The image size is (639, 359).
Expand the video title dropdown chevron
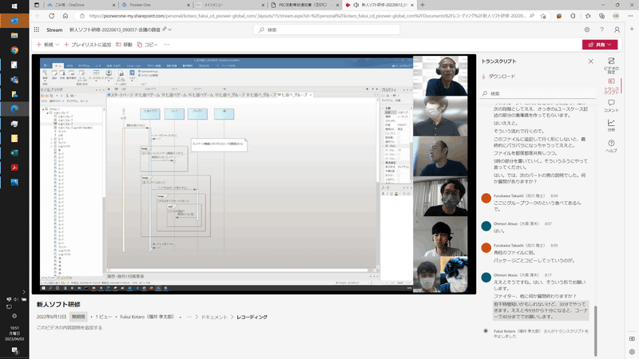point(169,30)
